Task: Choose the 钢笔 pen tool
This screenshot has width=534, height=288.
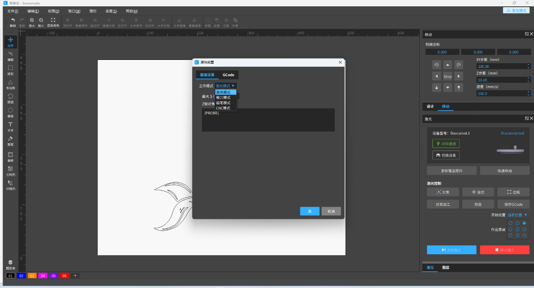Action: pos(11,140)
